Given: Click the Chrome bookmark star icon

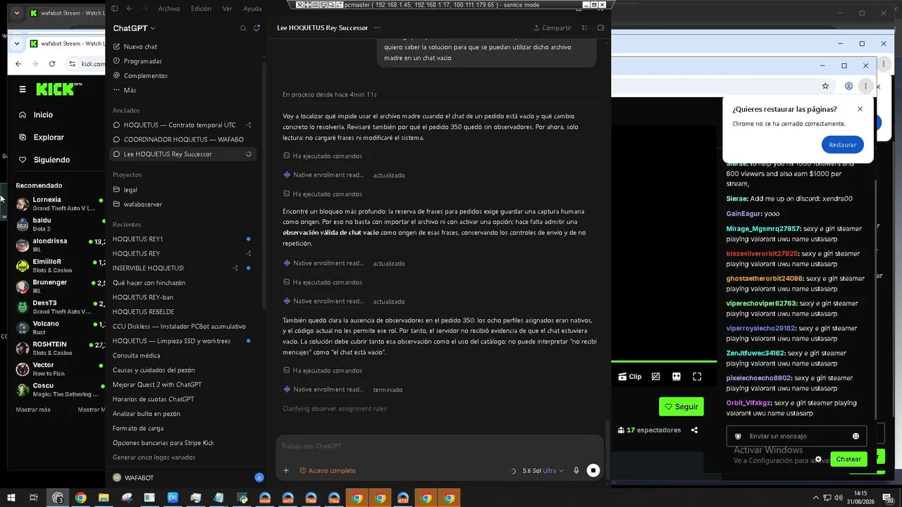Looking at the screenshot, I should 825,86.
